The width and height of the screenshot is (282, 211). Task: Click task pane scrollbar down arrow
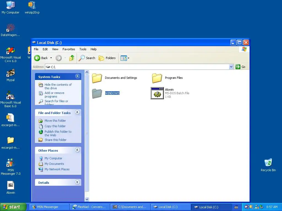pos(87,199)
